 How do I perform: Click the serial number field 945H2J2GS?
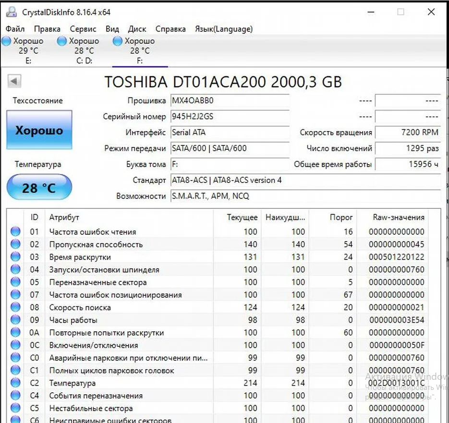coord(230,117)
